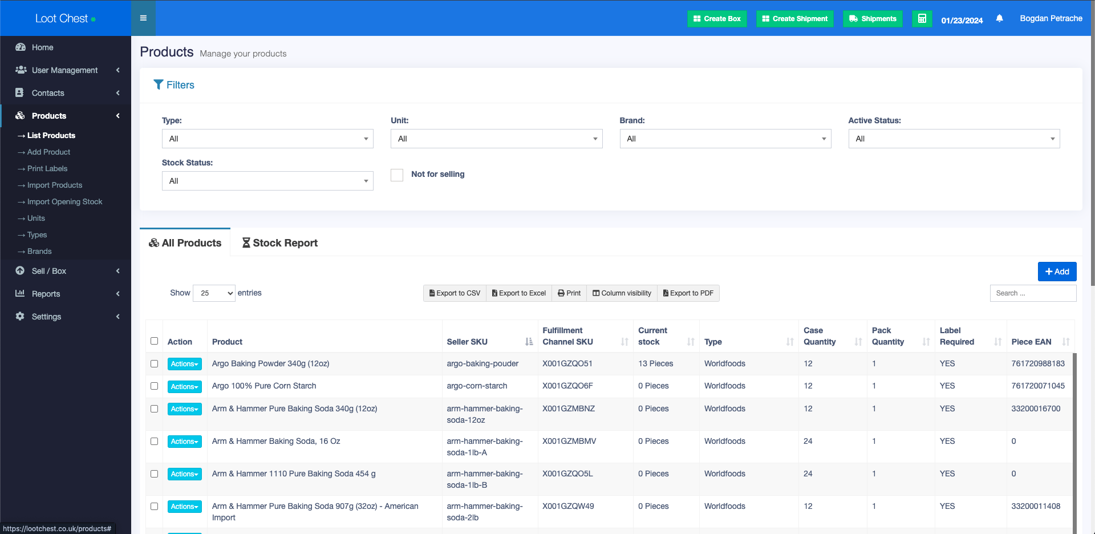This screenshot has width=1095, height=534.
Task: Tick the Not for selling checkbox
Action: tap(397, 175)
